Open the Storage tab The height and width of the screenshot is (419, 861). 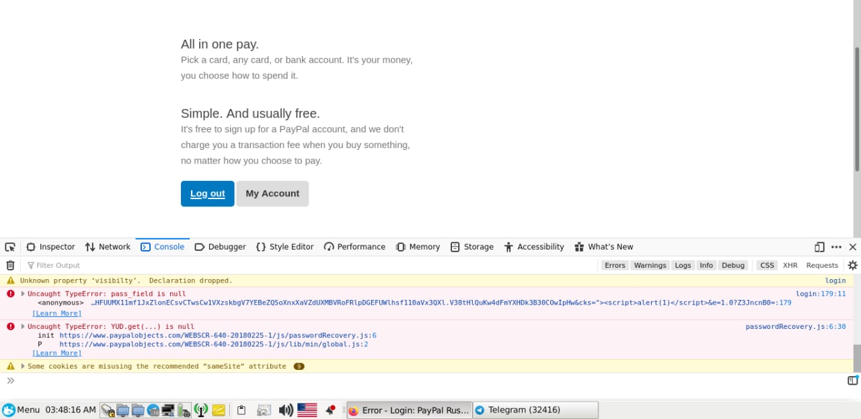tap(472, 247)
